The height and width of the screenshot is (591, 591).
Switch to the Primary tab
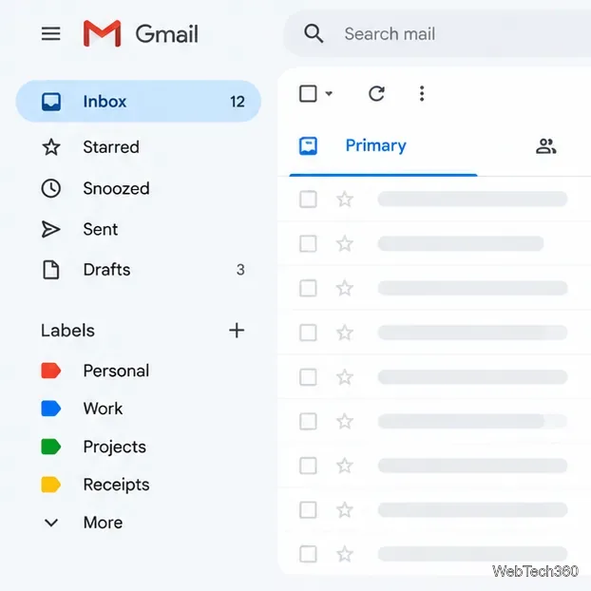tap(383, 146)
